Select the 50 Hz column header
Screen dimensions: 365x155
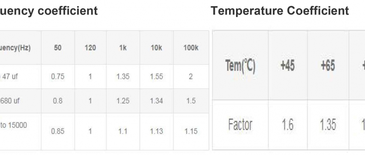click(x=57, y=48)
